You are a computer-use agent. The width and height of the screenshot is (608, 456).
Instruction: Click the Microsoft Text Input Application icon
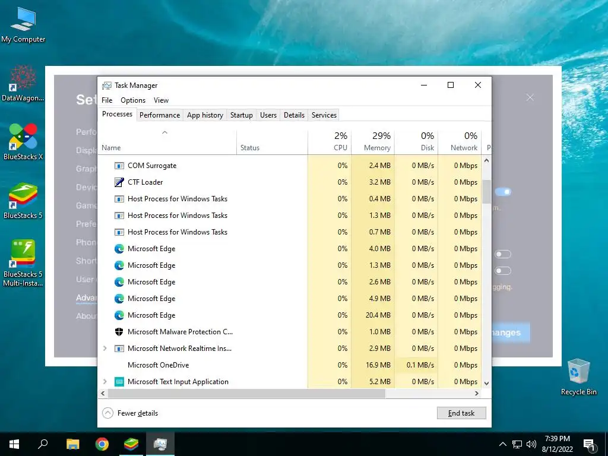119,382
